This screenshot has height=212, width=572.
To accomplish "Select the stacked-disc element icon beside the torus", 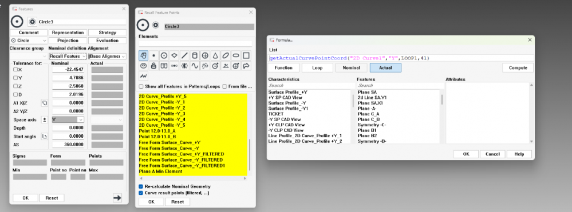I will click(x=154, y=66).
